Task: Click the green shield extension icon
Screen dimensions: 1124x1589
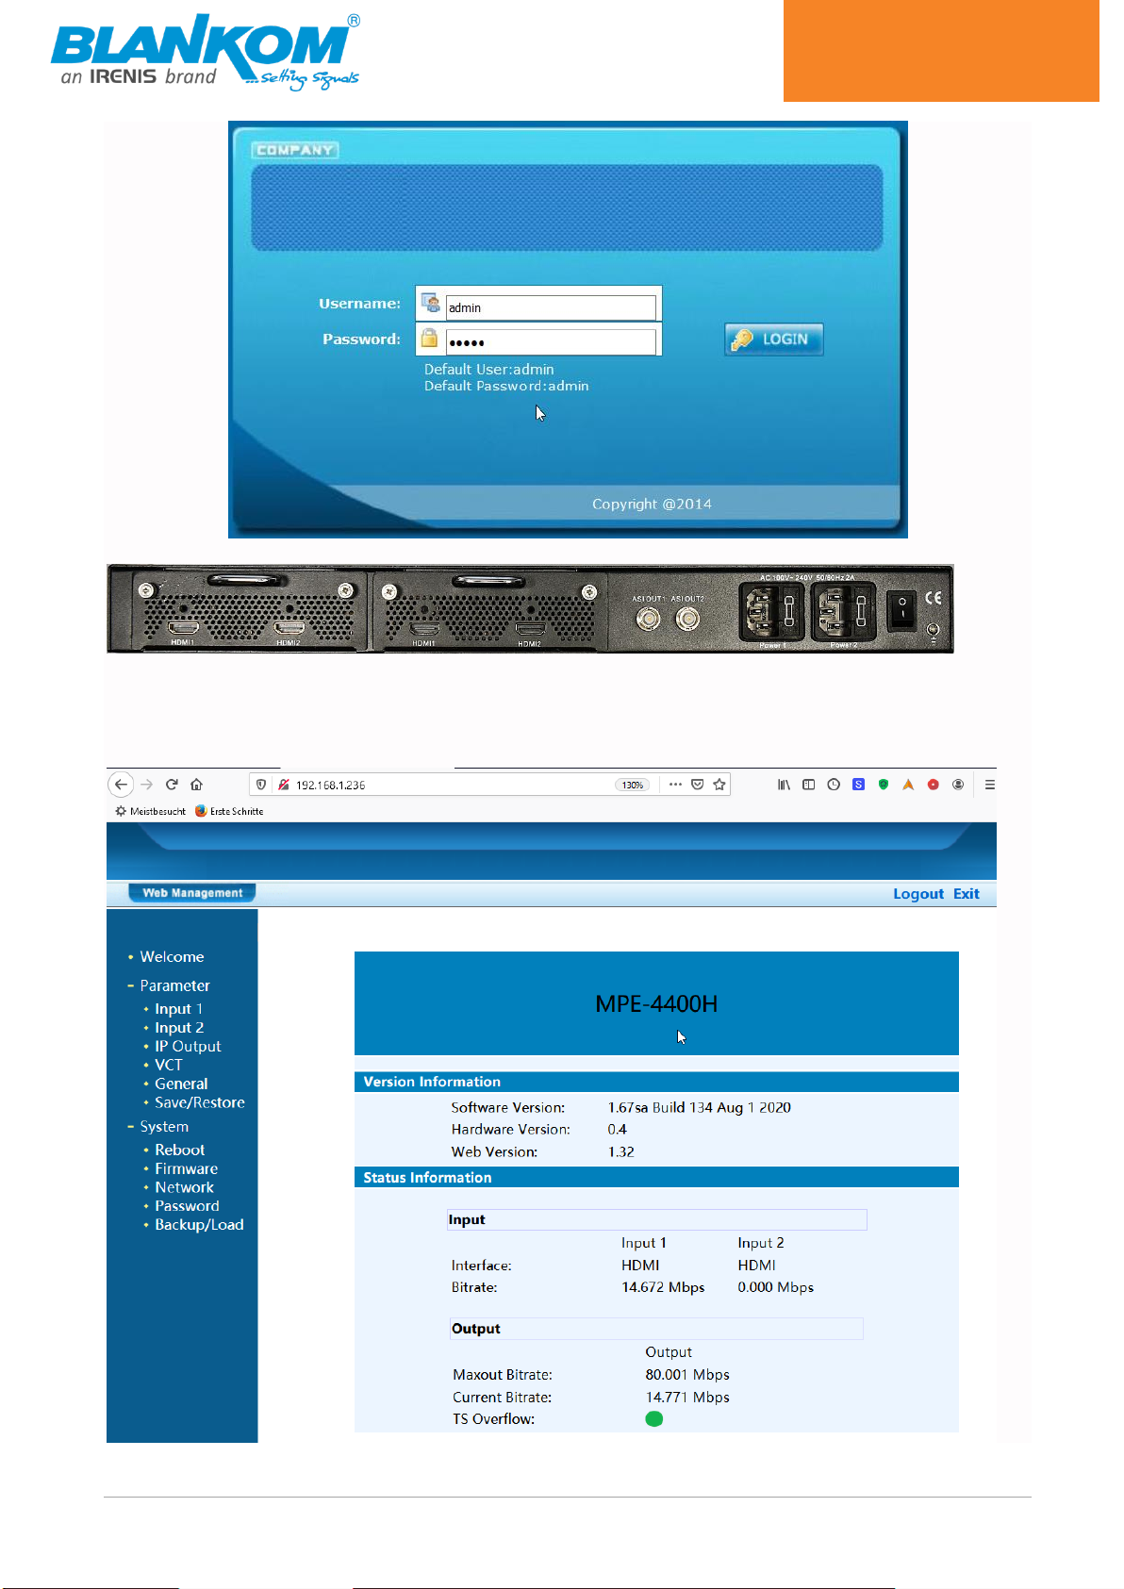Action: [x=884, y=785]
